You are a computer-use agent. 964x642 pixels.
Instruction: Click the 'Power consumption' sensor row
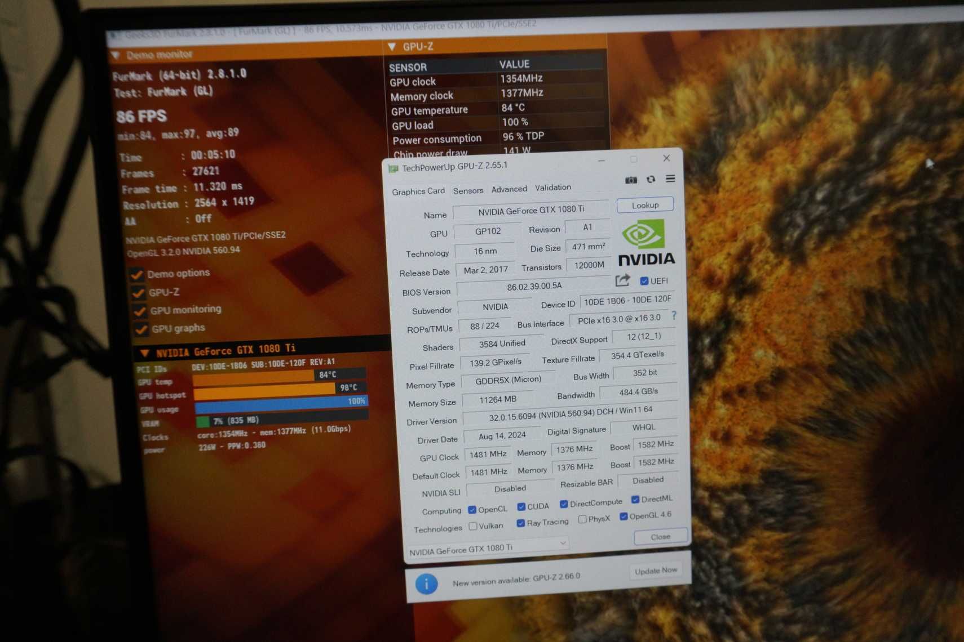pyautogui.click(x=498, y=138)
